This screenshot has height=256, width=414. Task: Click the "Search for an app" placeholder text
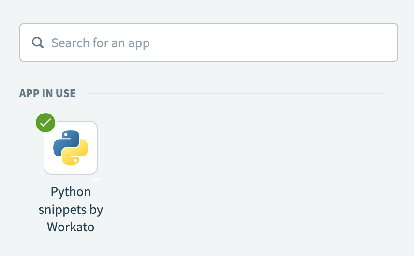click(101, 43)
